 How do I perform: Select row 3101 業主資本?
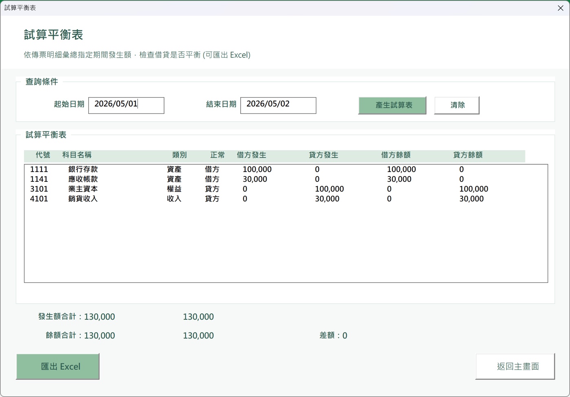point(286,189)
